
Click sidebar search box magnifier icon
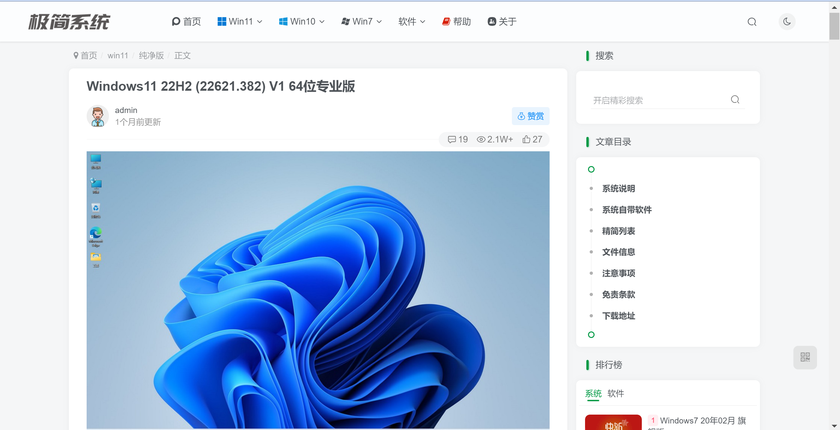(735, 100)
